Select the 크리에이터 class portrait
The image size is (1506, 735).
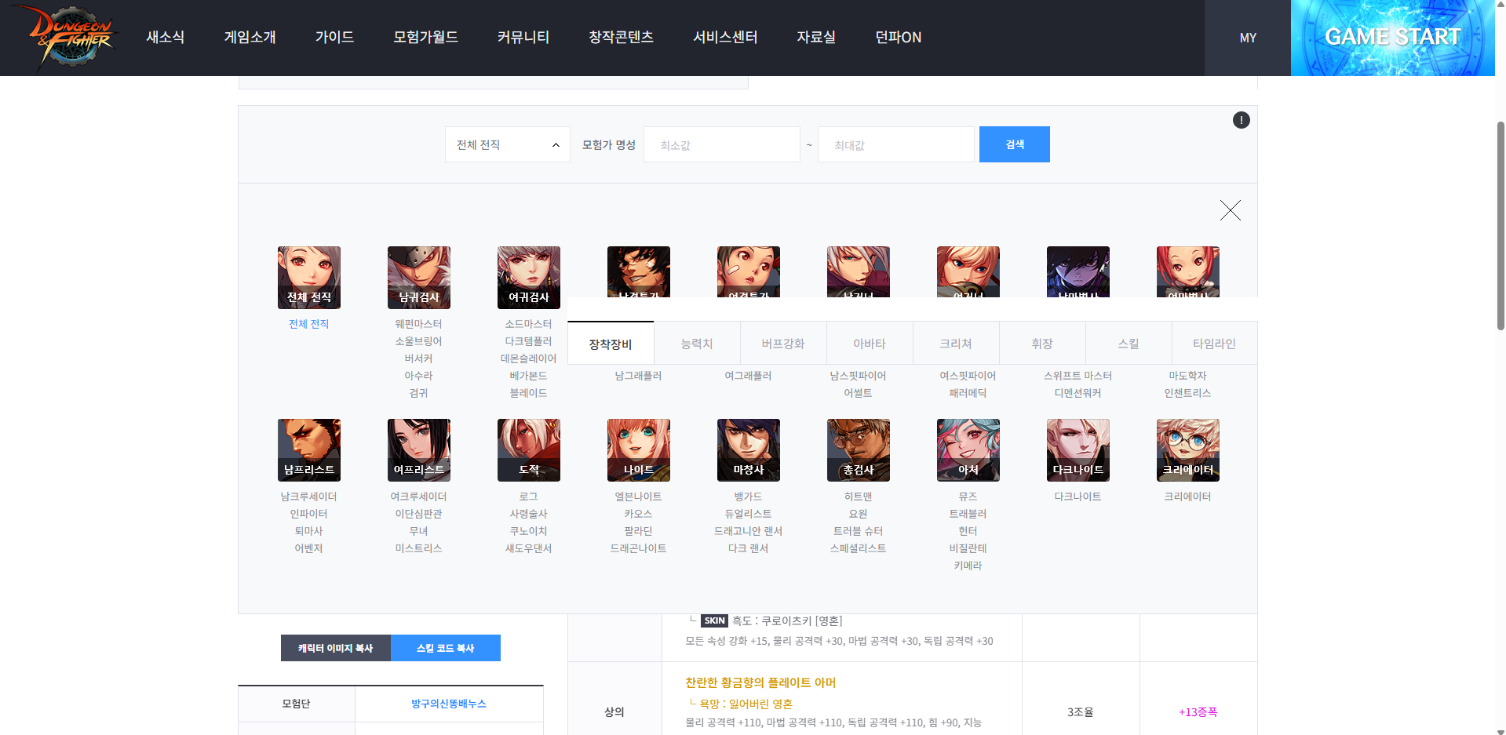(1187, 449)
